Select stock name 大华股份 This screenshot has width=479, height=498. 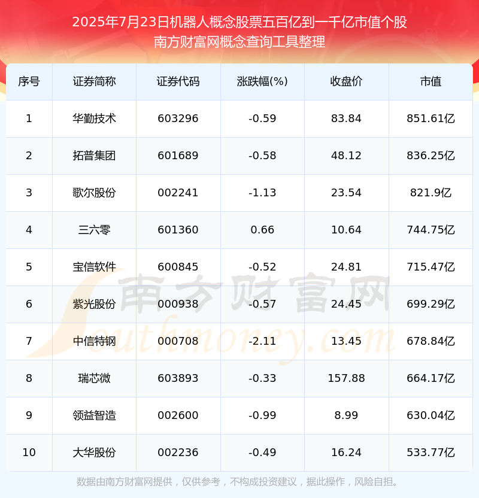94,453
